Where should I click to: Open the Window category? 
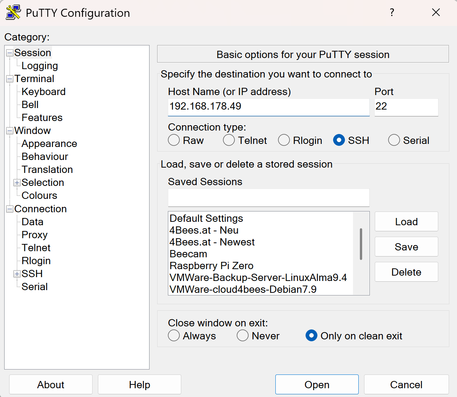click(33, 131)
